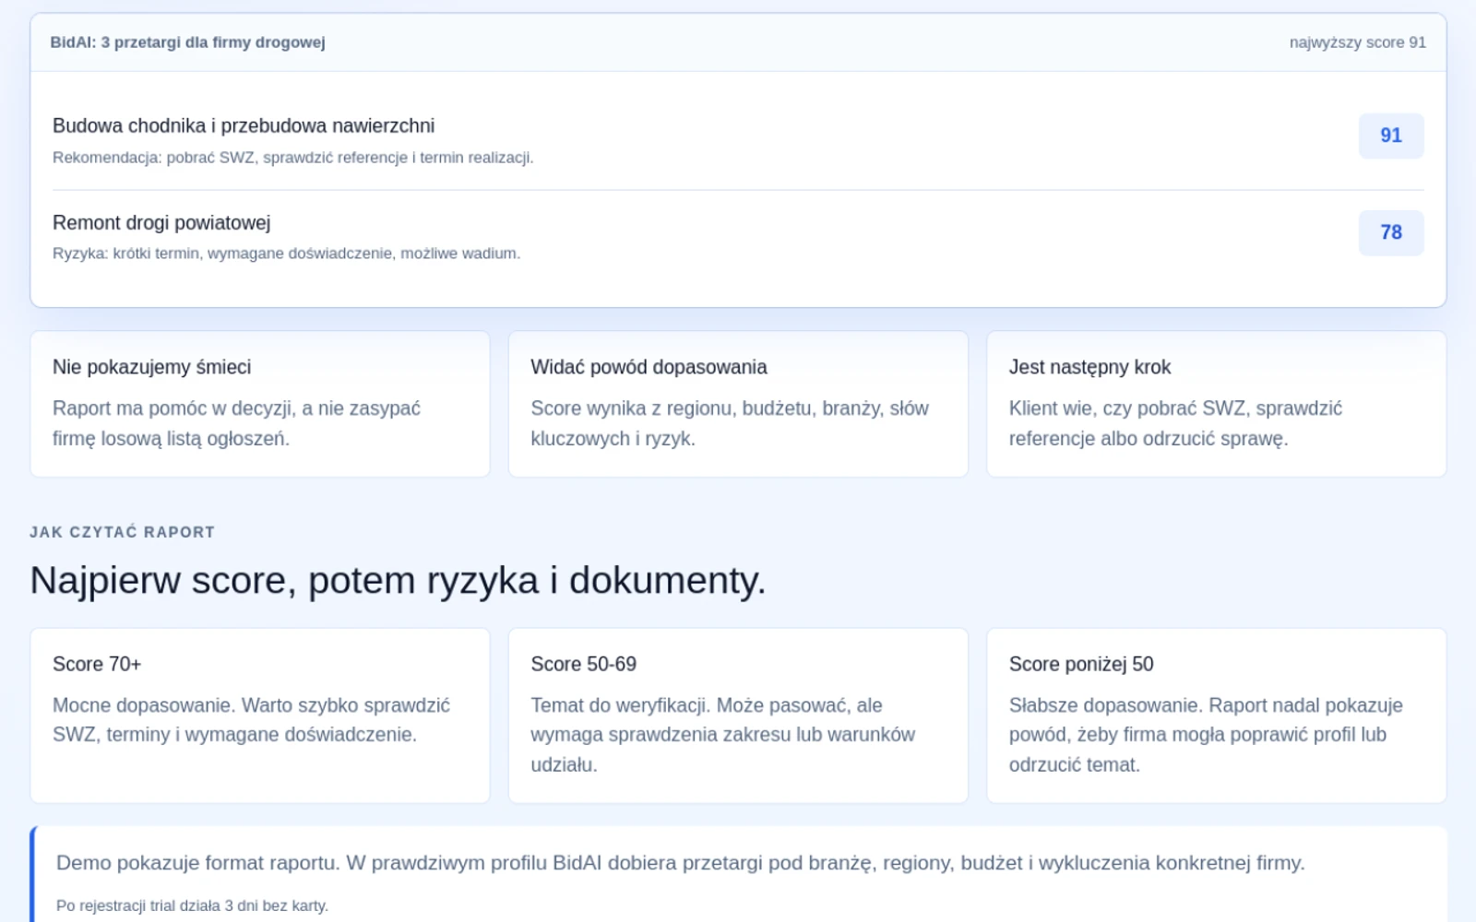Select the Jest następny krok card
Viewport: 1476px width, 922px height.
1217,404
